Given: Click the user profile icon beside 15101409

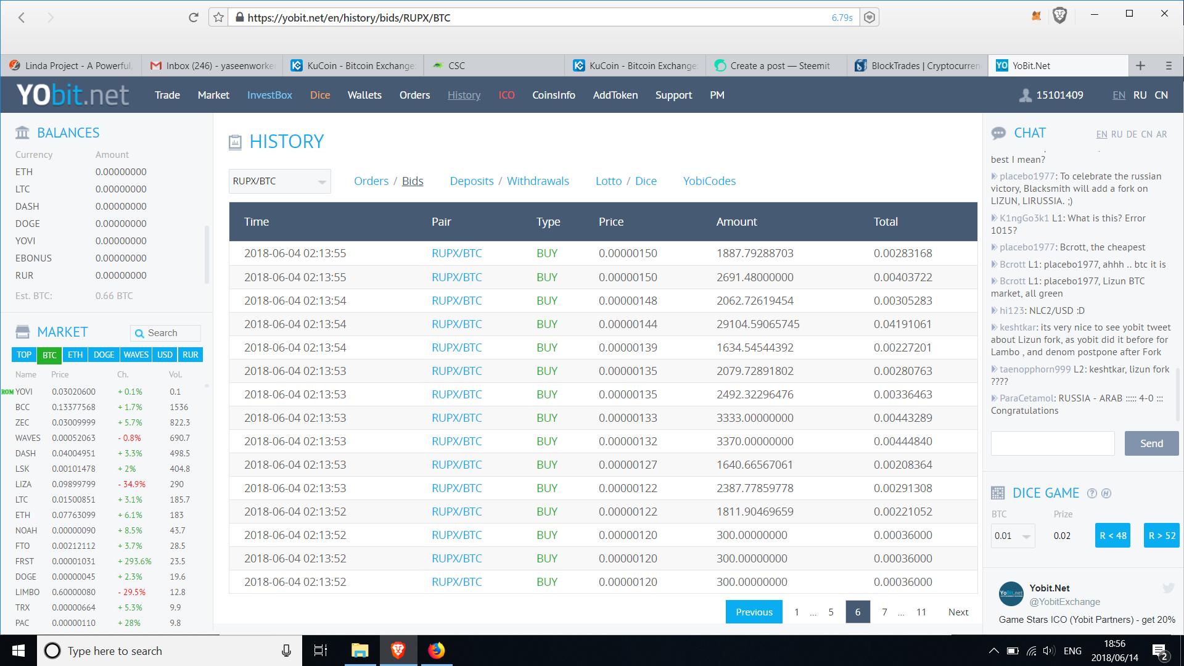Looking at the screenshot, I should tap(1025, 95).
